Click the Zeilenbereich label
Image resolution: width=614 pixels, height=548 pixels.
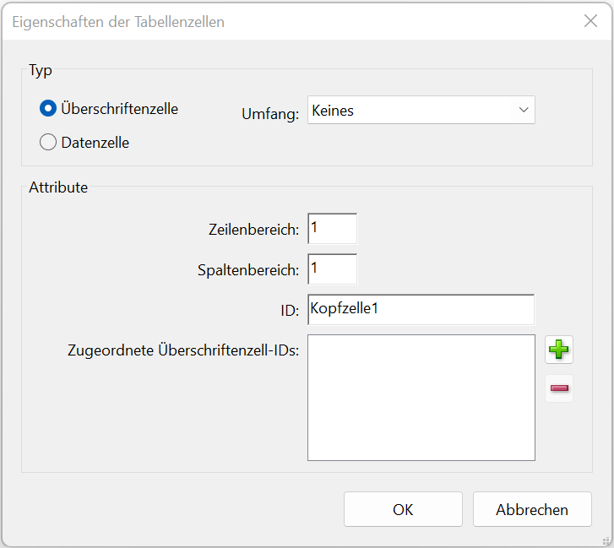coord(253,230)
